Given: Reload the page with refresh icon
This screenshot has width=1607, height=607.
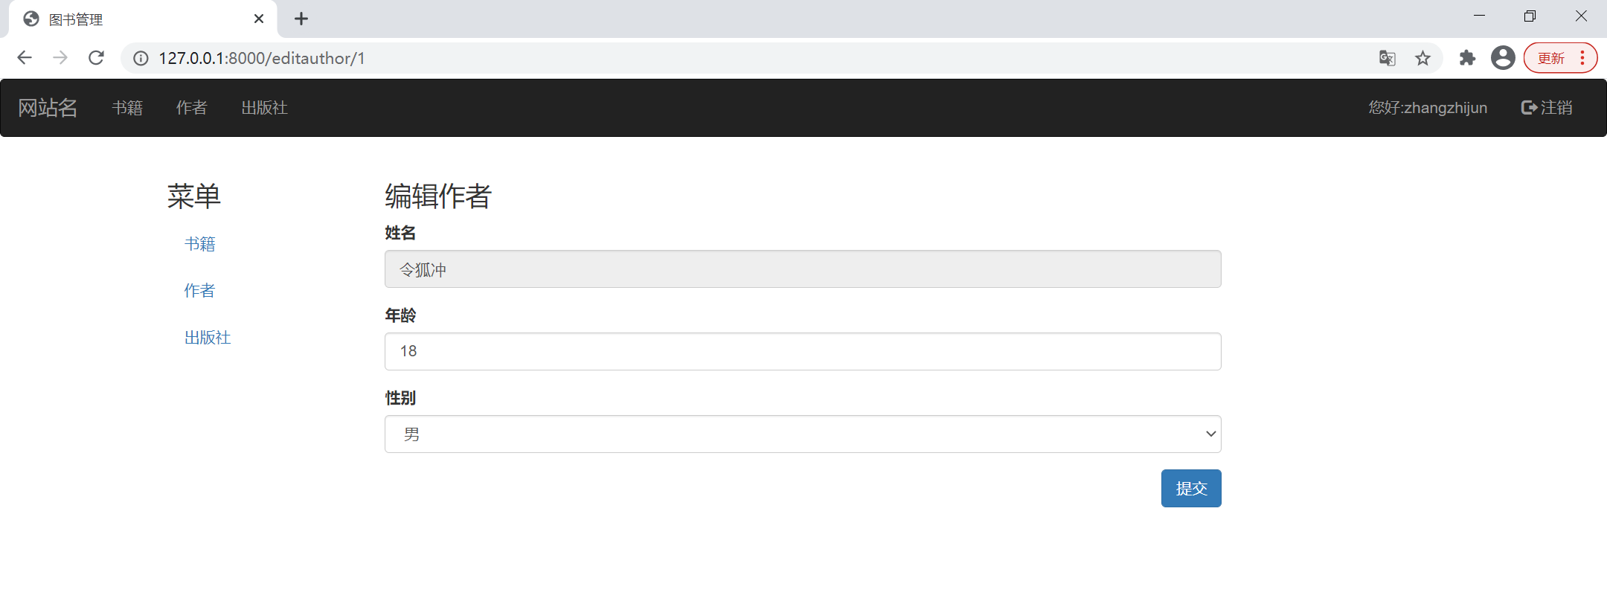Looking at the screenshot, I should tap(96, 58).
